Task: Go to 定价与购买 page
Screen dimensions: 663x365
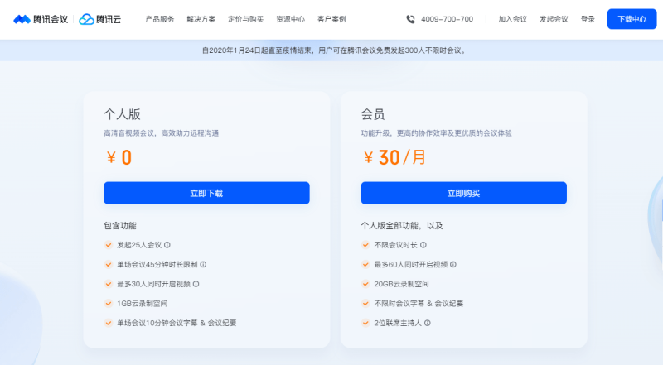Action: (x=245, y=19)
